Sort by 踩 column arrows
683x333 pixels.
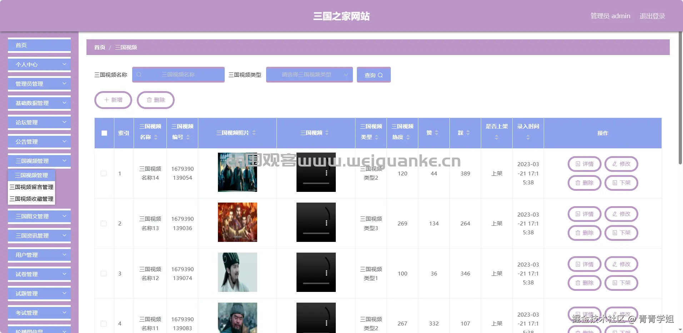pyautogui.click(x=468, y=133)
